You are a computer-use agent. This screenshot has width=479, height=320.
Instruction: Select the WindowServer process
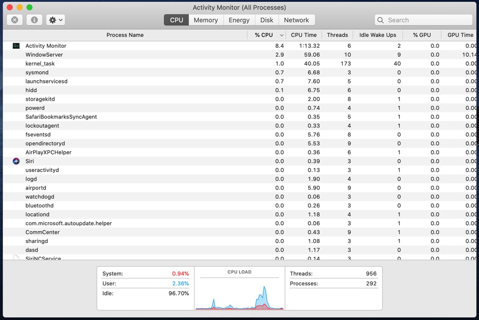pos(239,55)
